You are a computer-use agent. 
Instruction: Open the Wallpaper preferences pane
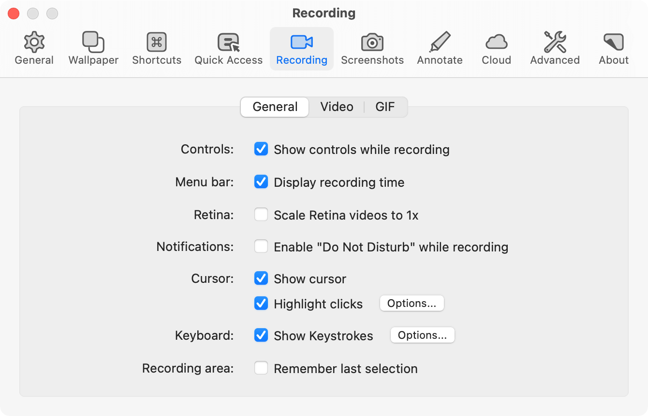(93, 43)
